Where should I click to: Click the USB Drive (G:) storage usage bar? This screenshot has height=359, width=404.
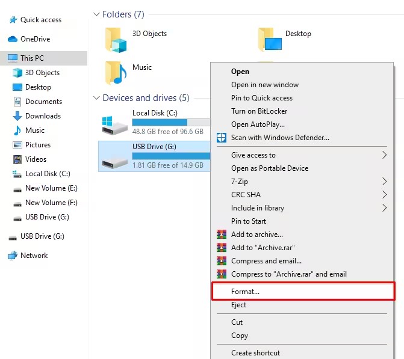[171, 156]
